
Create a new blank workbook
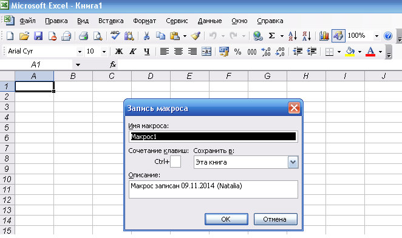[10, 36]
